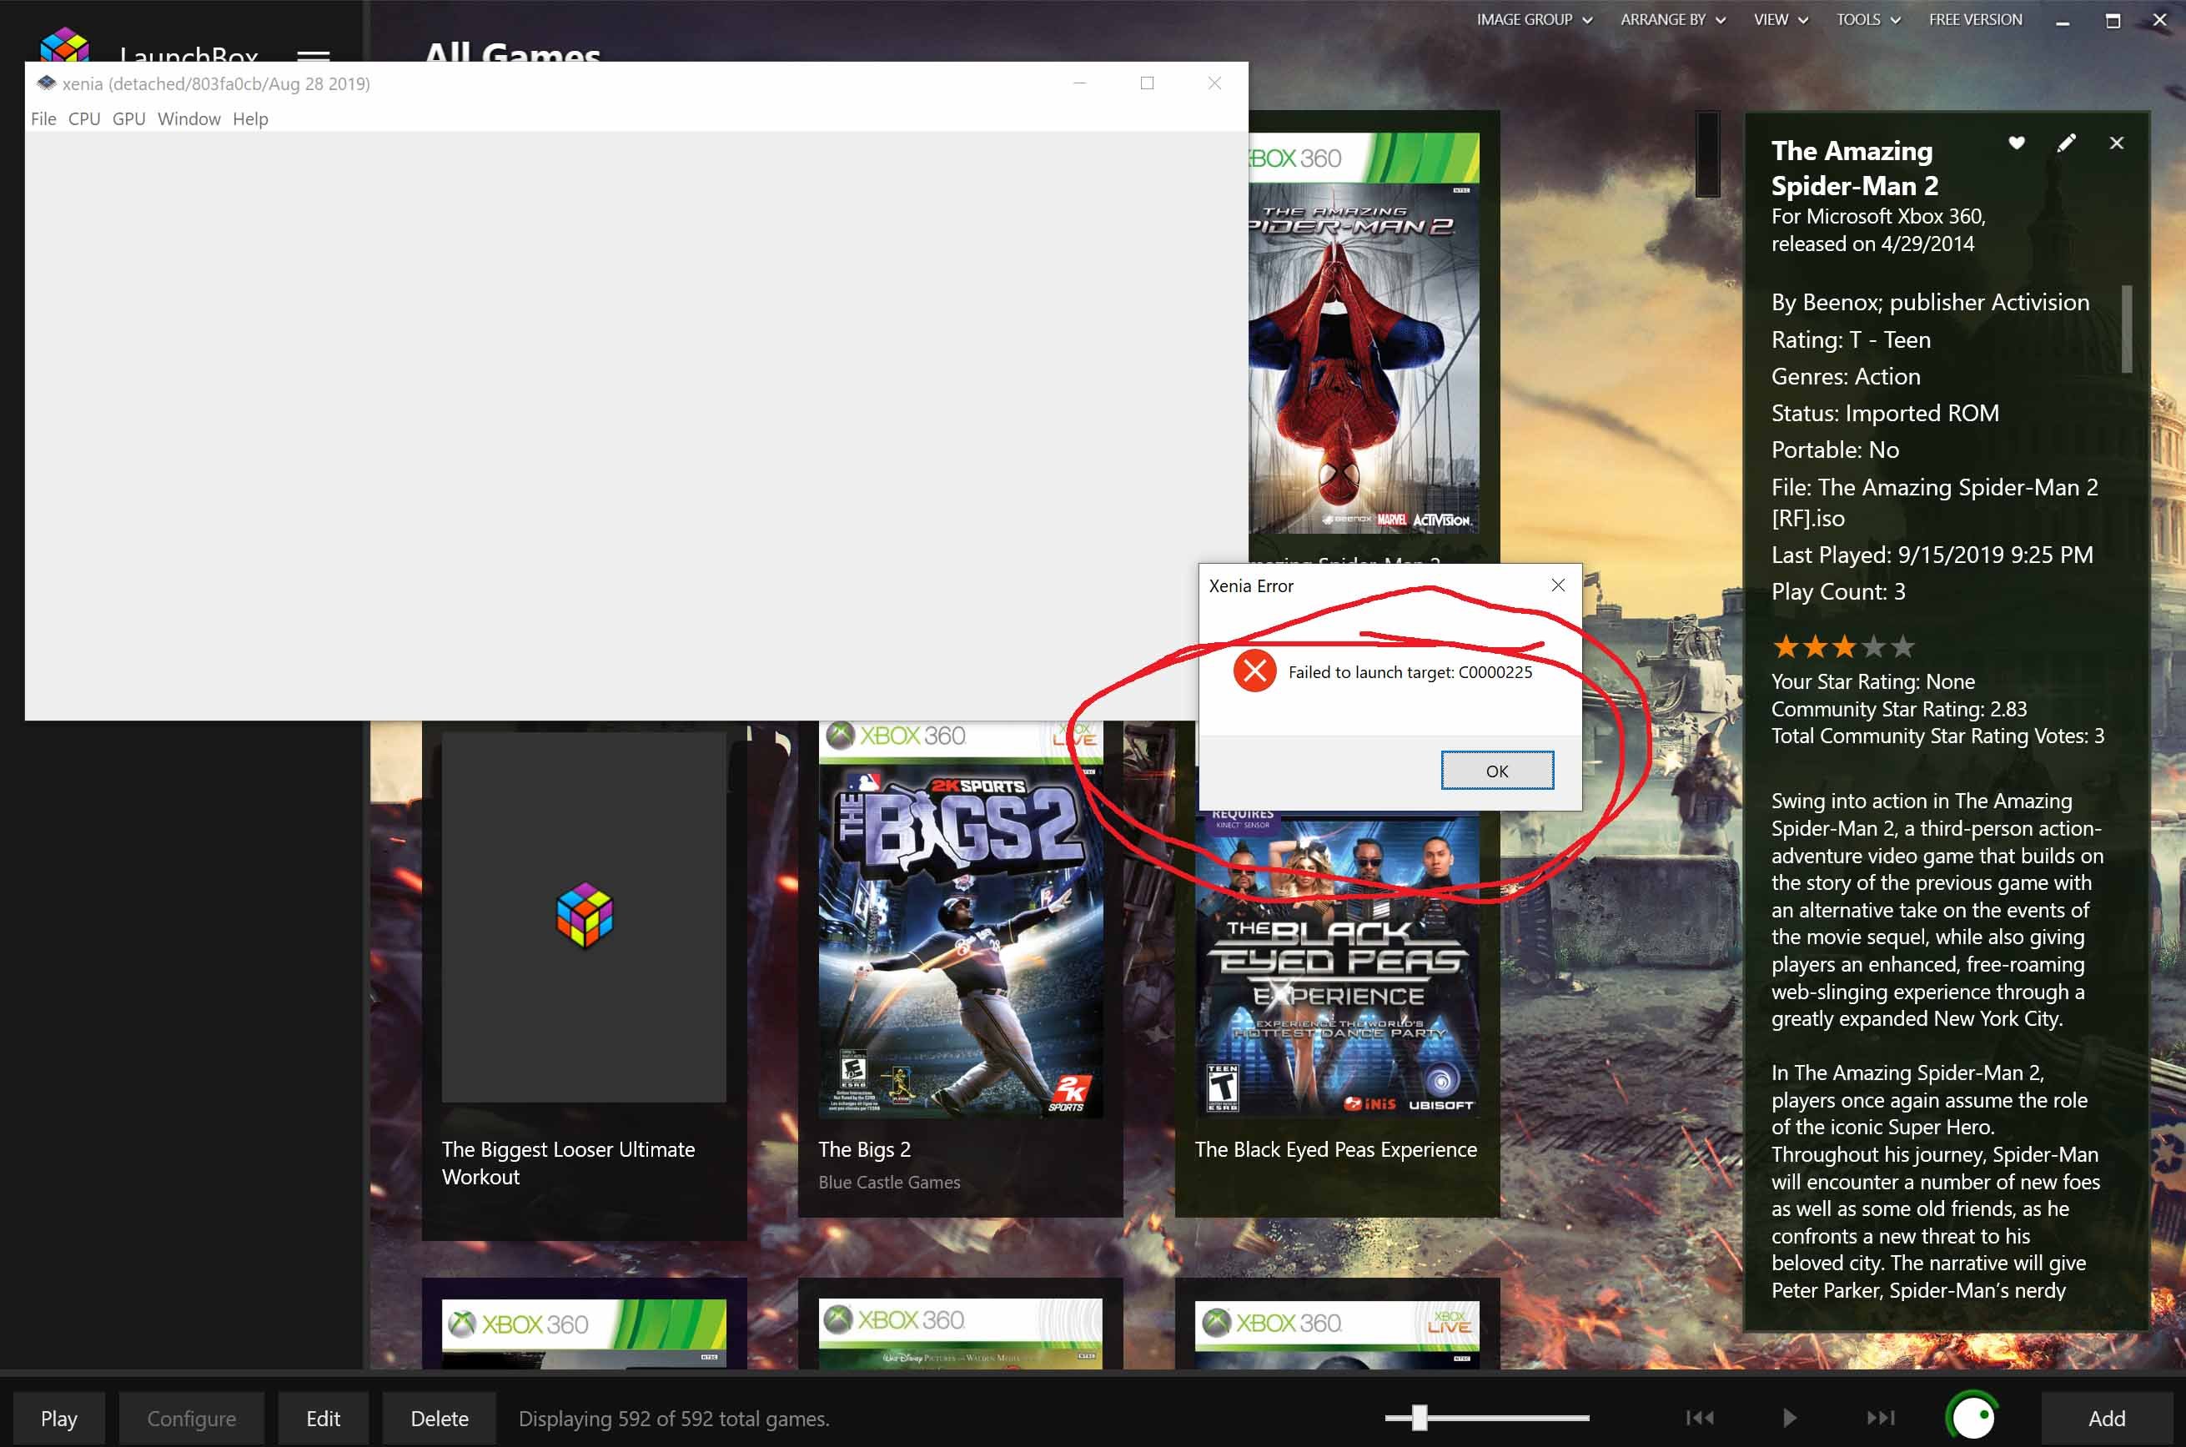The height and width of the screenshot is (1447, 2186).
Task: Close the xenia emulator window
Action: tap(1214, 83)
